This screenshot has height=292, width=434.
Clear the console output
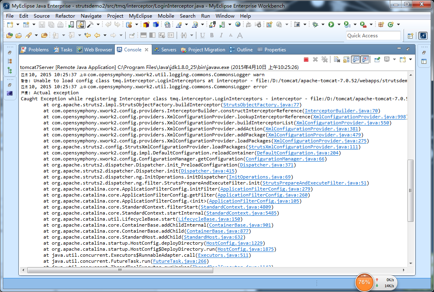pyautogui.click(x=337, y=59)
